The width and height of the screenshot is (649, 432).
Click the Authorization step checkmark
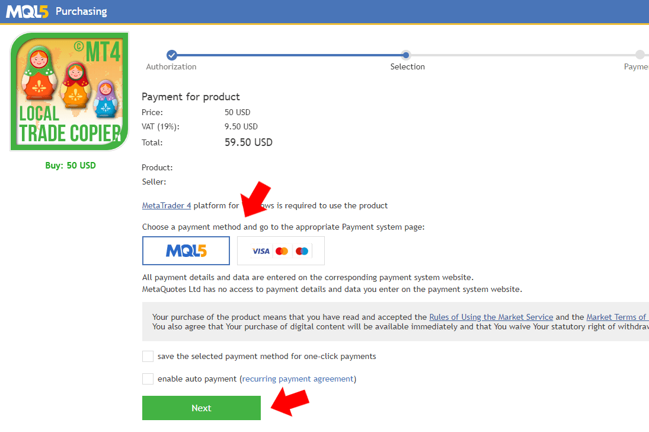click(x=172, y=55)
